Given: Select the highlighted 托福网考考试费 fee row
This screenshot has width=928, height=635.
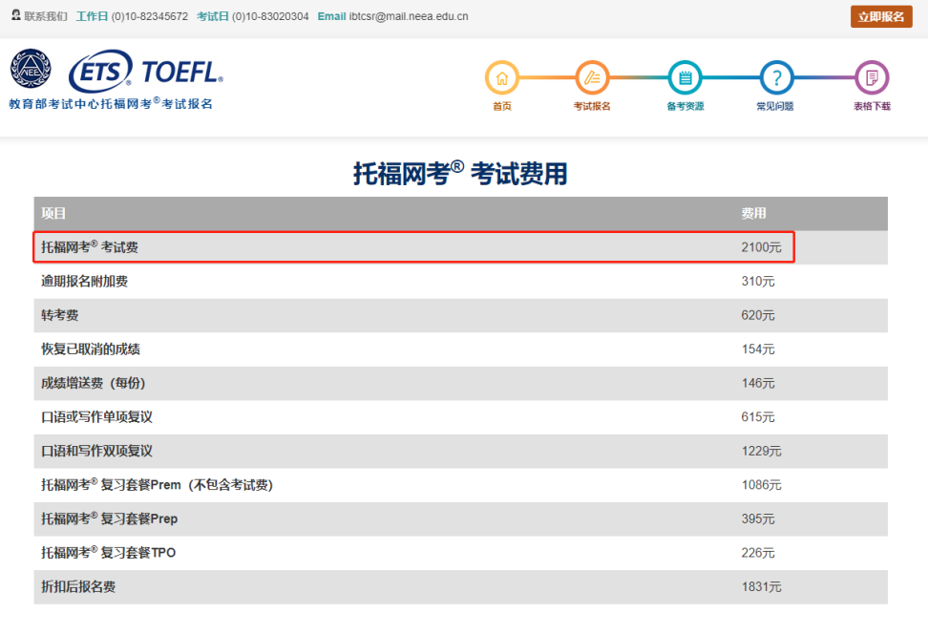Looking at the screenshot, I should (x=413, y=247).
